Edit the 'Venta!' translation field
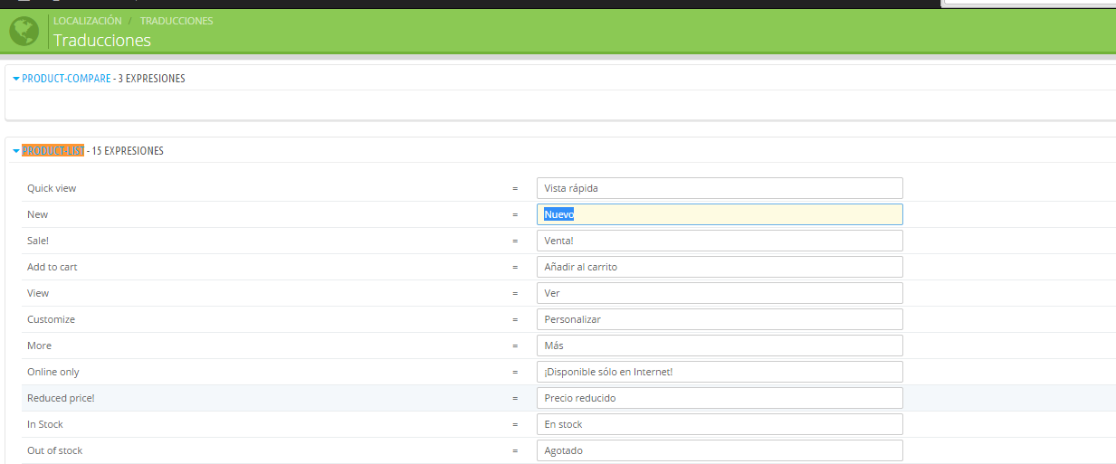 (x=720, y=241)
